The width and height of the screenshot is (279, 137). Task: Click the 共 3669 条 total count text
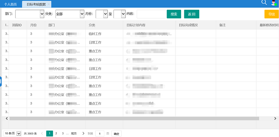[x=30, y=133]
